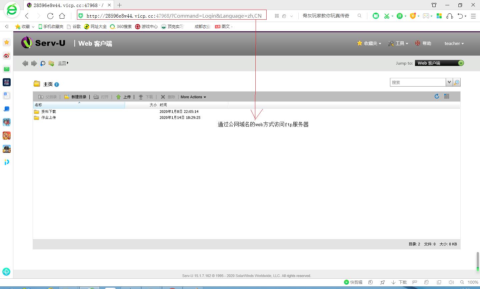This screenshot has width=480, height=289.
Task: Click the colorful apps grid icon
Action: pyautogui.click(x=439, y=16)
